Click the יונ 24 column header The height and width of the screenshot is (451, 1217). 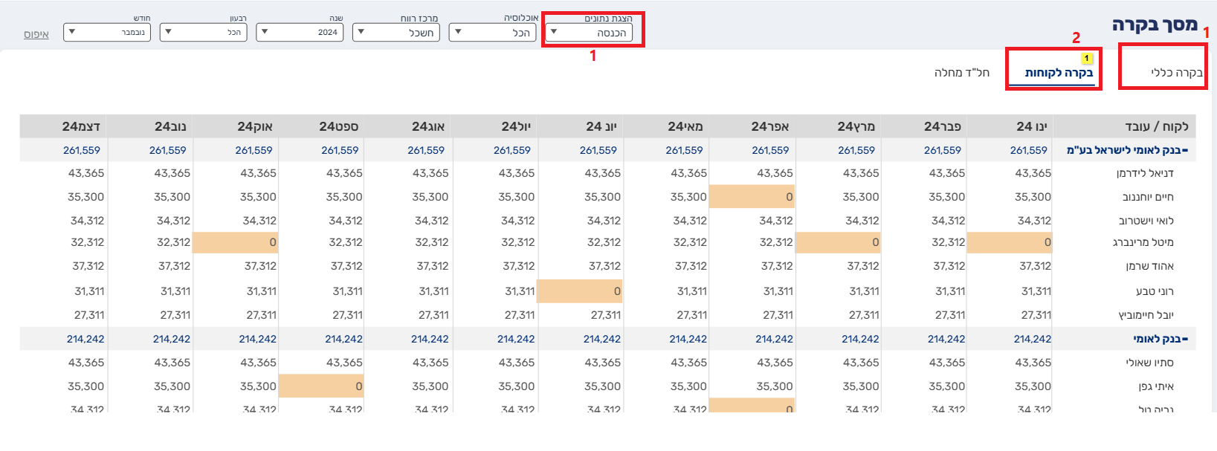tap(601, 126)
